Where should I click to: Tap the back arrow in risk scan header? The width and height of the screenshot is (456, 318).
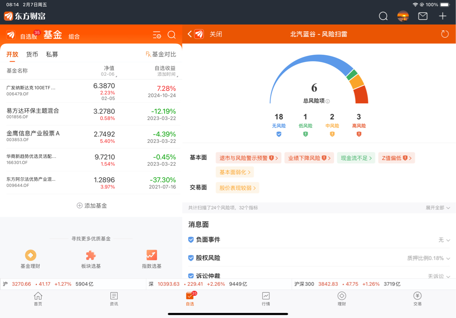[189, 34]
